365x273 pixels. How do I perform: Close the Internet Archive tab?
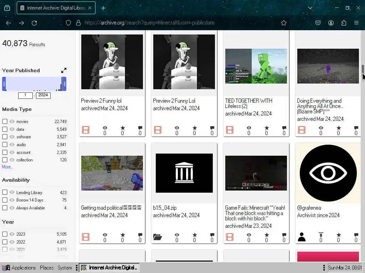point(90,8)
